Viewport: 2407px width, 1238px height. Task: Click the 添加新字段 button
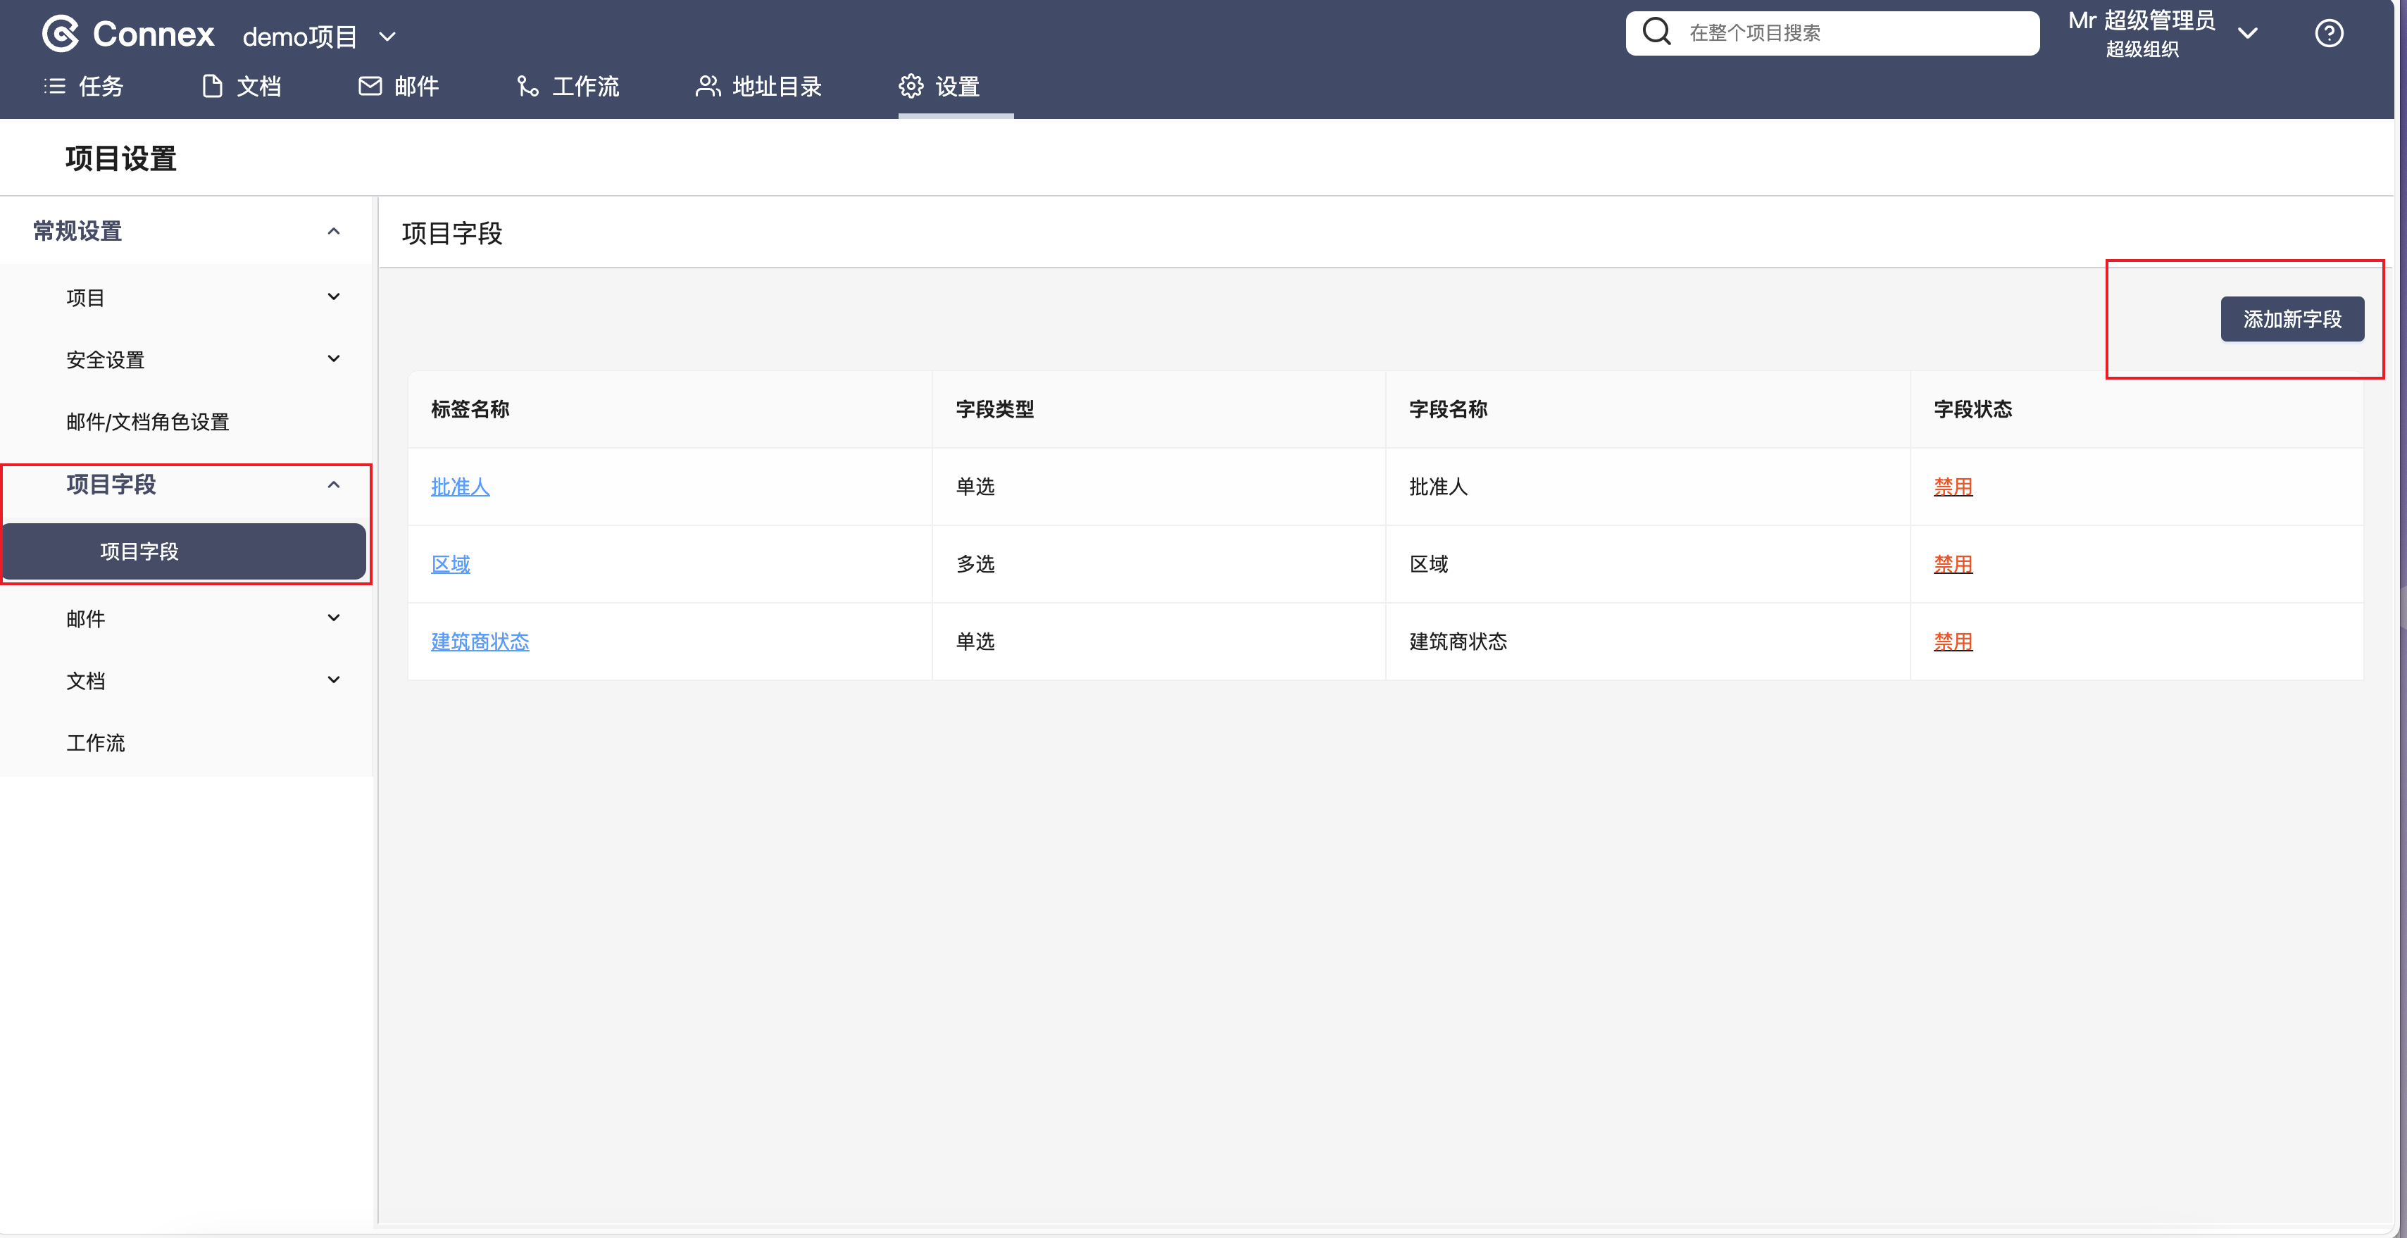pyautogui.click(x=2291, y=320)
